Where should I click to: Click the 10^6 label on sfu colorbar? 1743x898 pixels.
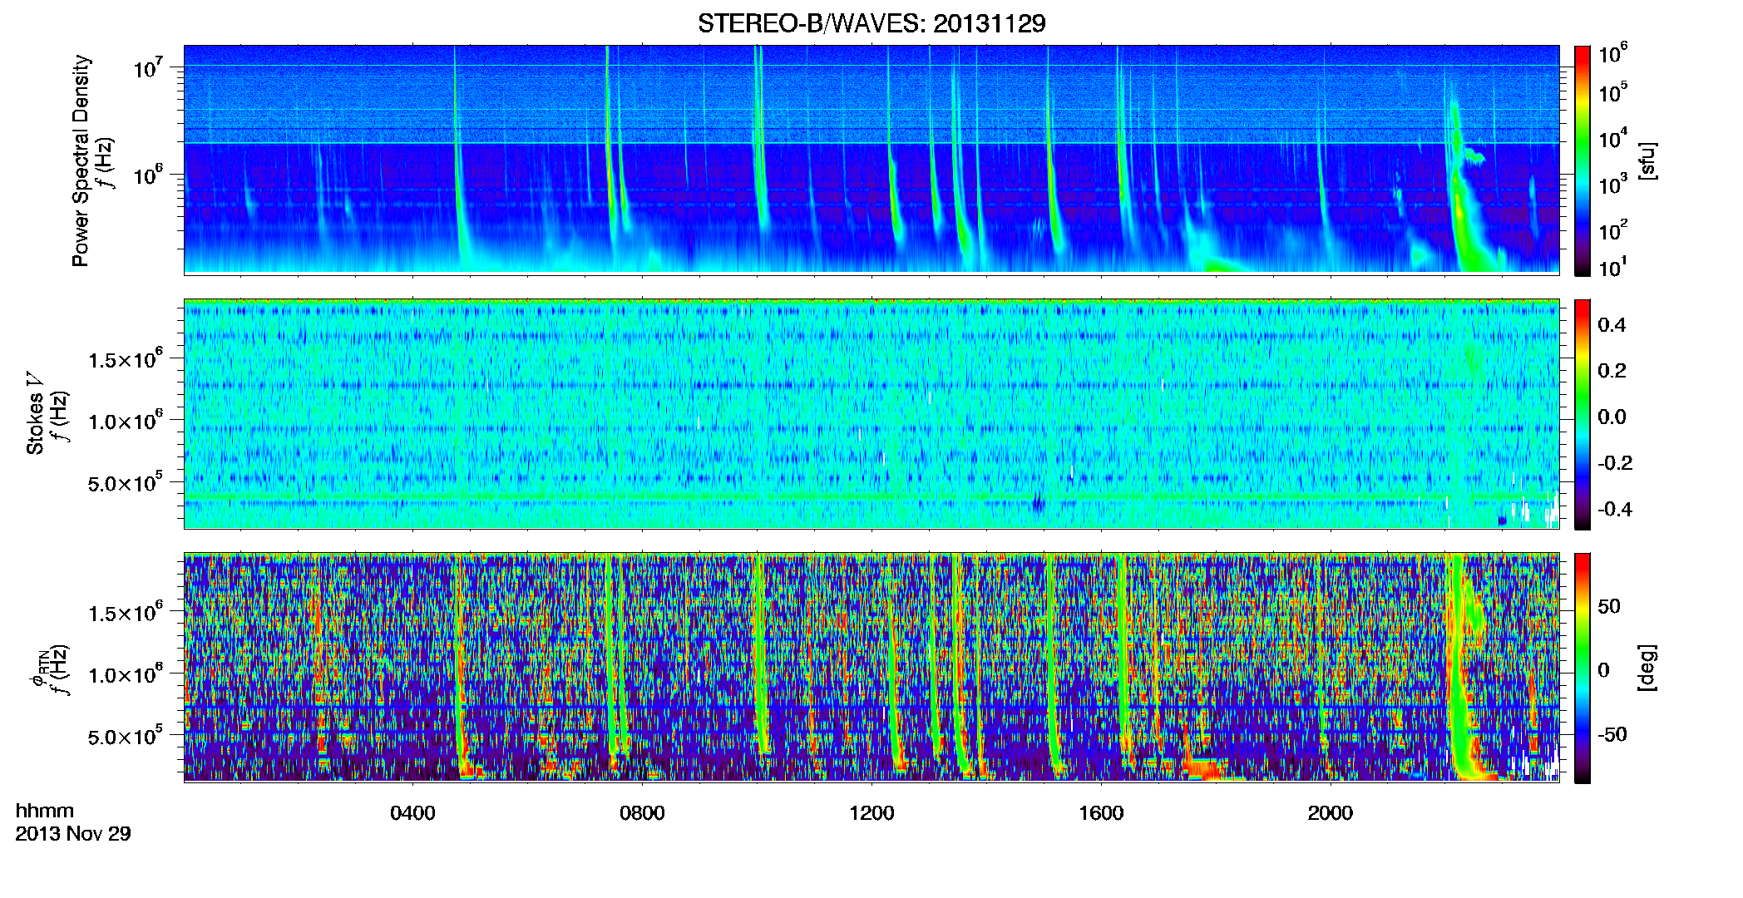(x=1613, y=54)
